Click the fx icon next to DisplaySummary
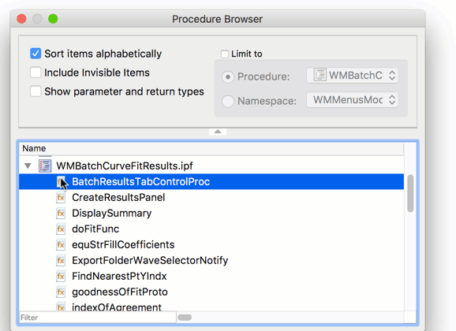The height and width of the screenshot is (331, 456). (61, 214)
